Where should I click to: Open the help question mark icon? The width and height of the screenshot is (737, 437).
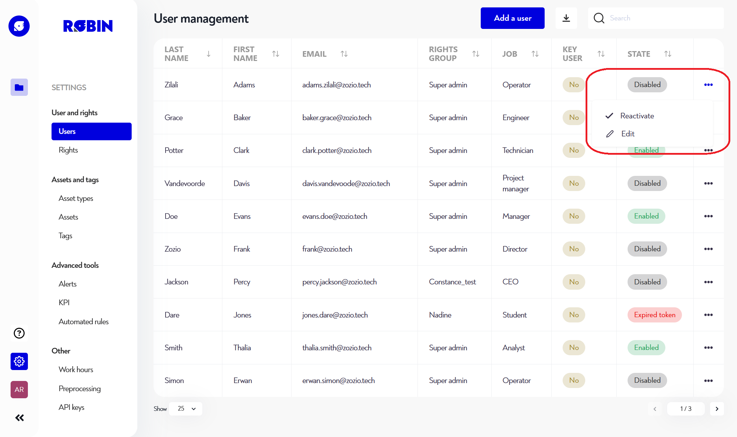(x=19, y=333)
